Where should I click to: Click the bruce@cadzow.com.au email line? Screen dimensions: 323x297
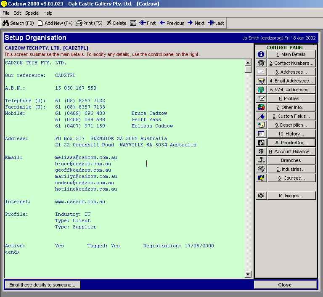pos(83,164)
